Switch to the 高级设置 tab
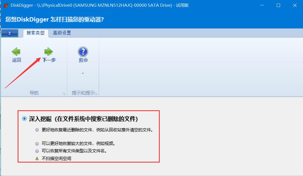 62,33
